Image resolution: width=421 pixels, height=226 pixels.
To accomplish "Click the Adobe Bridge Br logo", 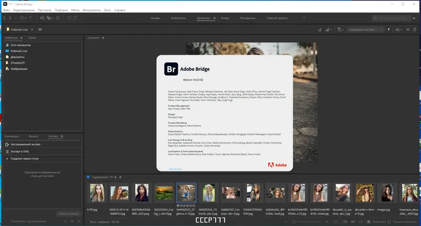I will tap(171, 69).
